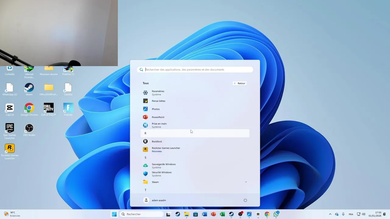Switch to CapCut in the taskbar
Screen dimensions: 390x219
click(258, 214)
